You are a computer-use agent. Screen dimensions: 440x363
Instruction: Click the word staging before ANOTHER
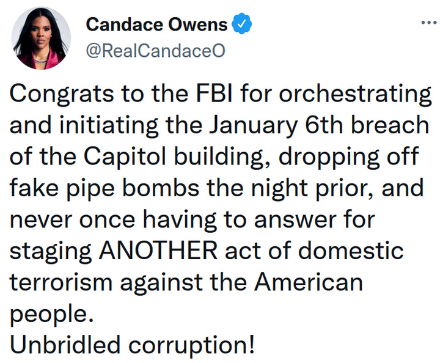coord(51,252)
